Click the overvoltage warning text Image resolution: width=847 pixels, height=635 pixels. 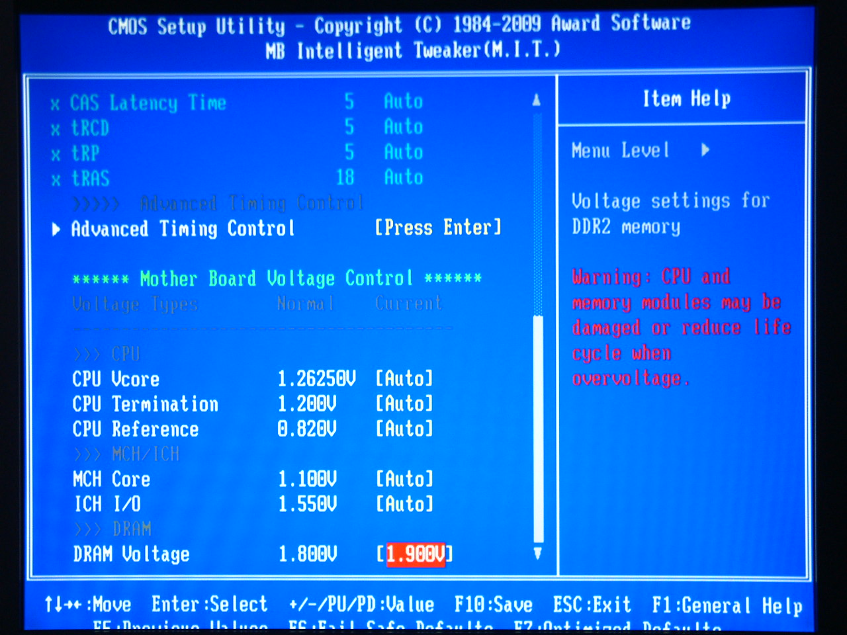pos(682,327)
